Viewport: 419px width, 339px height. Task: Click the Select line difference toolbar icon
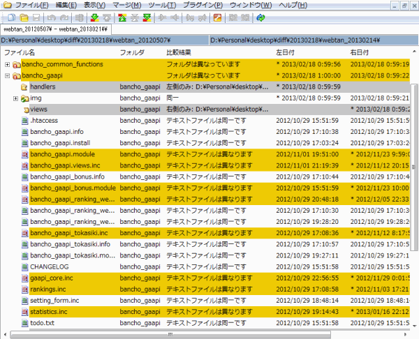[x=79, y=18]
